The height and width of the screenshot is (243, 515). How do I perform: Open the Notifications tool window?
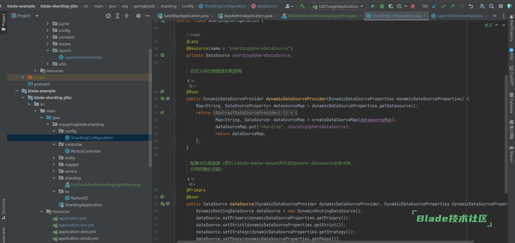tap(512, 28)
